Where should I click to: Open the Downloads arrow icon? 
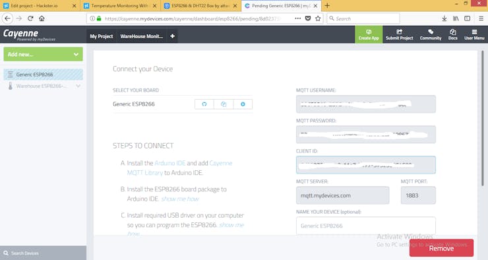click(x=444, y=18)
